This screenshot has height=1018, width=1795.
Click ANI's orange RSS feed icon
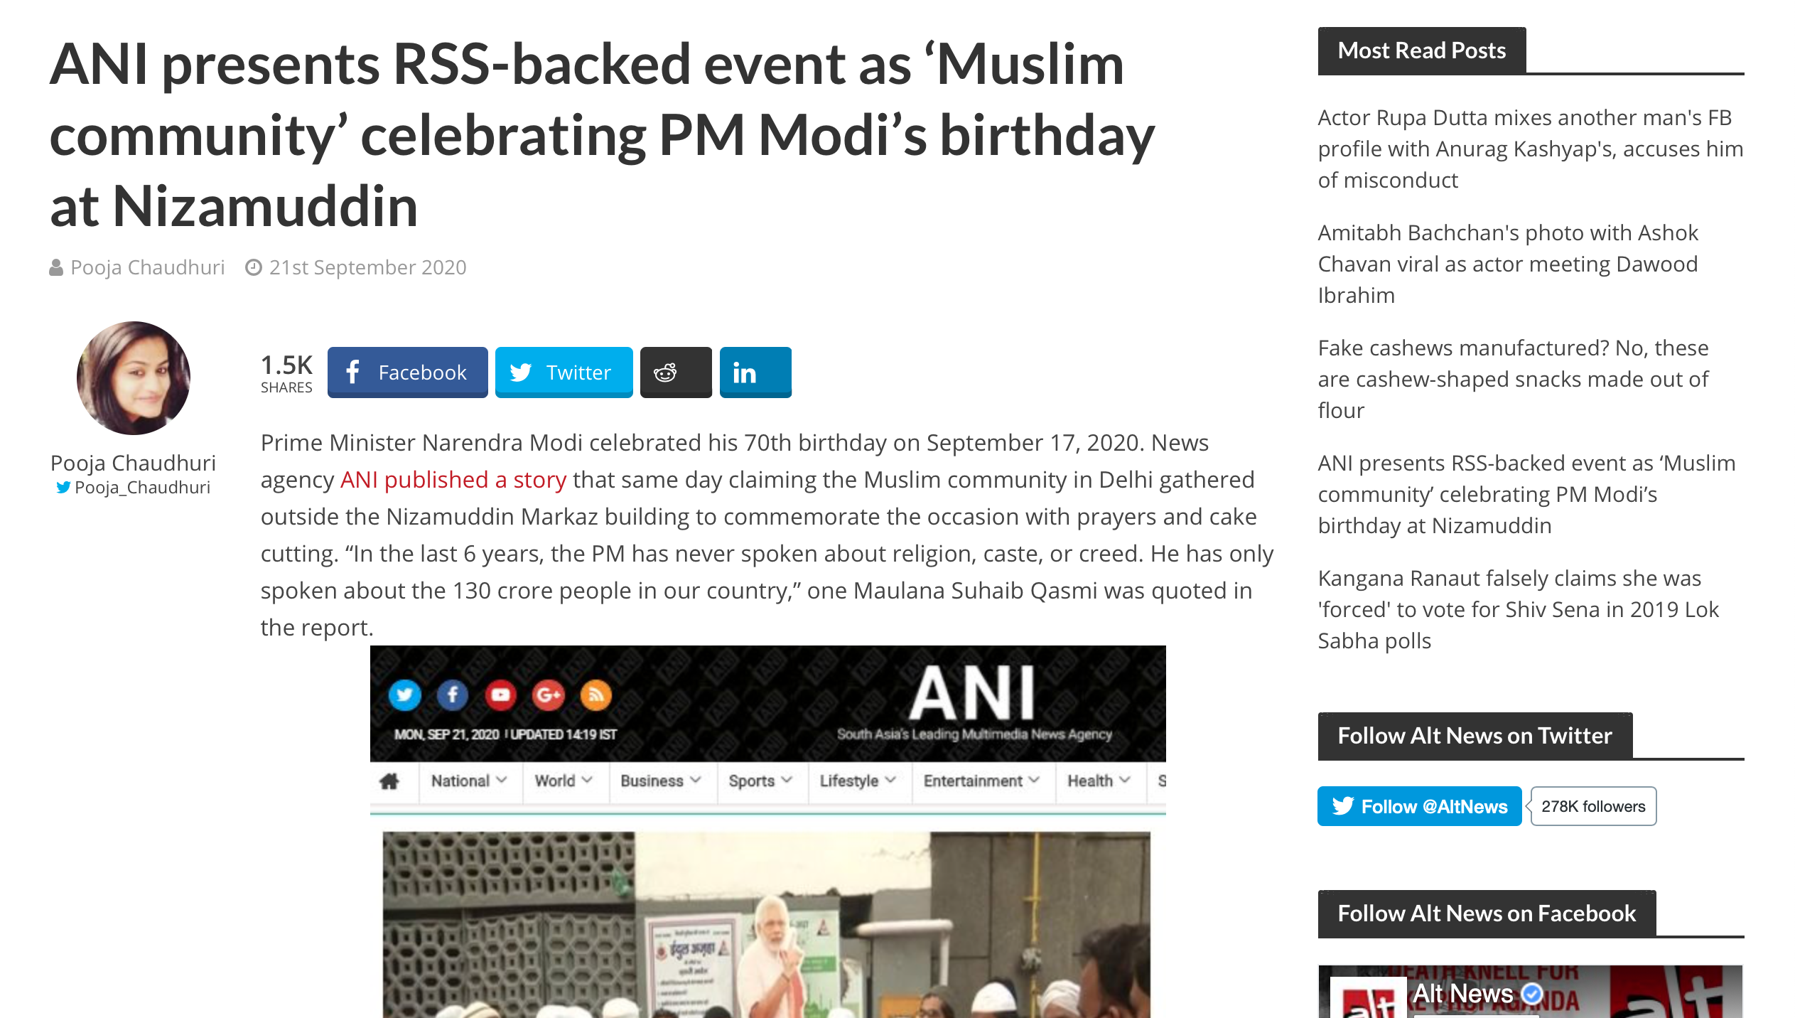pyautogui.click(x=596, y=695)
